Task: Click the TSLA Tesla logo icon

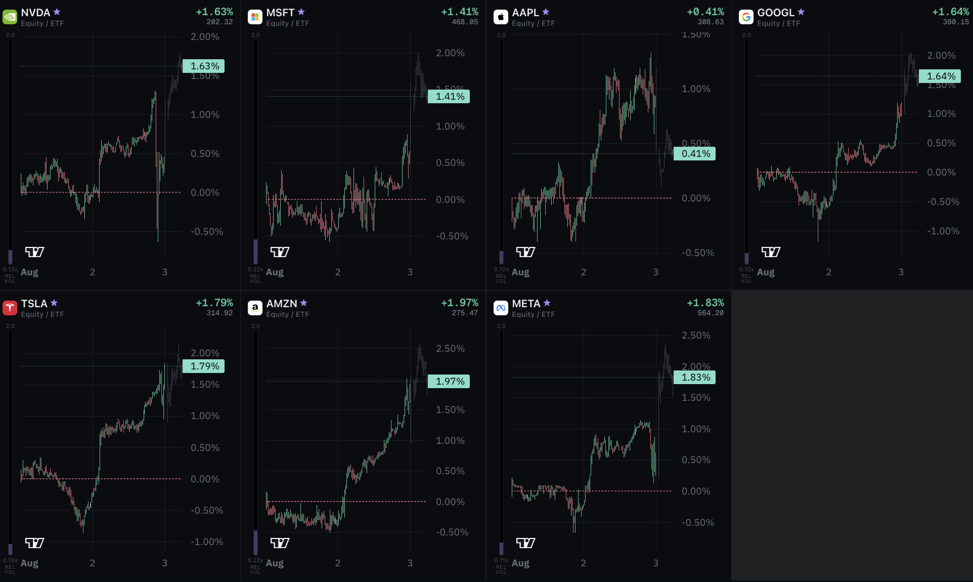Action: pyautogui.click(x=10, y=308)
